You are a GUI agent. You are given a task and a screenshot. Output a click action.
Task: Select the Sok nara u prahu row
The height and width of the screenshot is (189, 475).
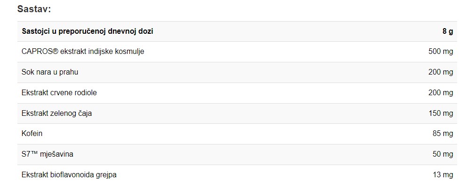click(237, 72)
